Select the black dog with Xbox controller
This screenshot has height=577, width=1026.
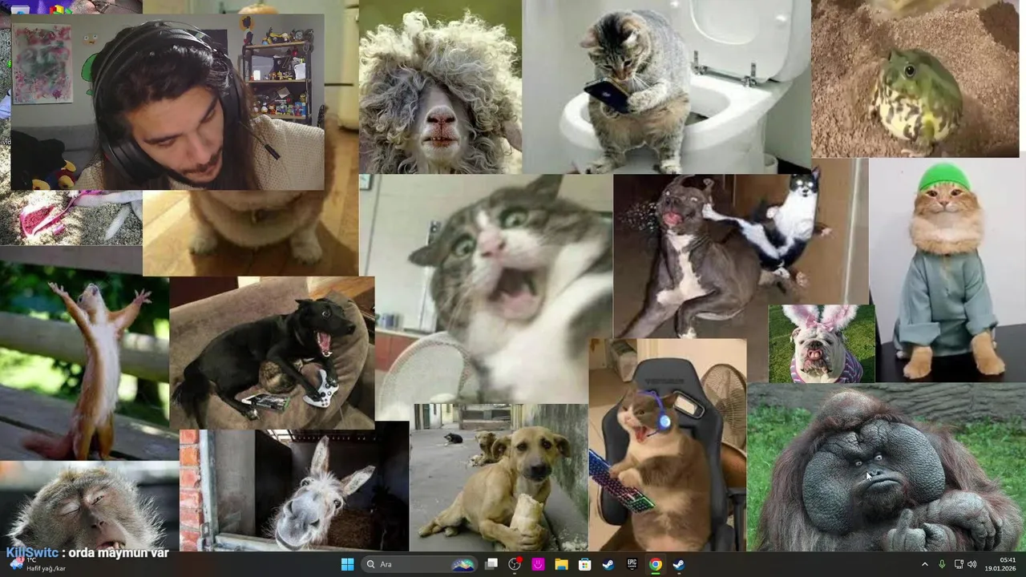coord(272,353)
